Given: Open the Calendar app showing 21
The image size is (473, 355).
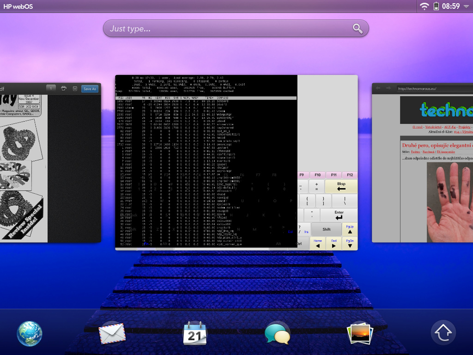Looking at the screenshot, I should (195, 333).
